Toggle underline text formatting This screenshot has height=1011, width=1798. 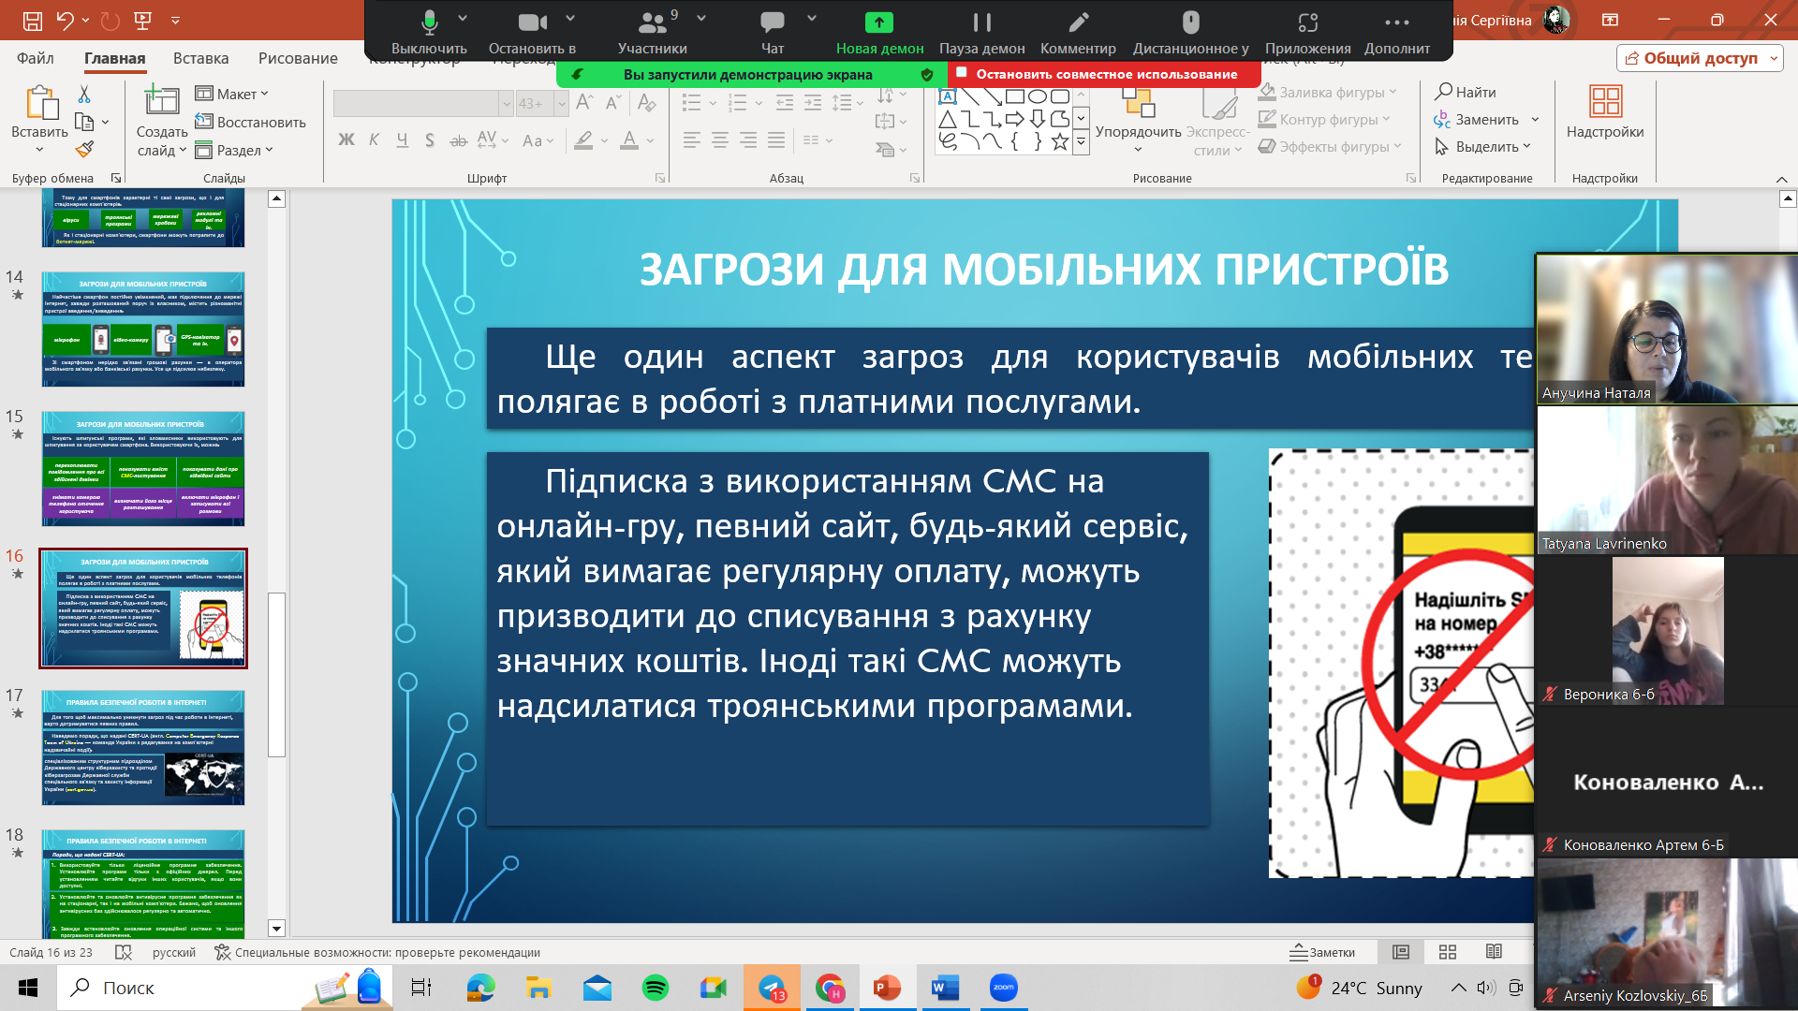pos(402,140)
